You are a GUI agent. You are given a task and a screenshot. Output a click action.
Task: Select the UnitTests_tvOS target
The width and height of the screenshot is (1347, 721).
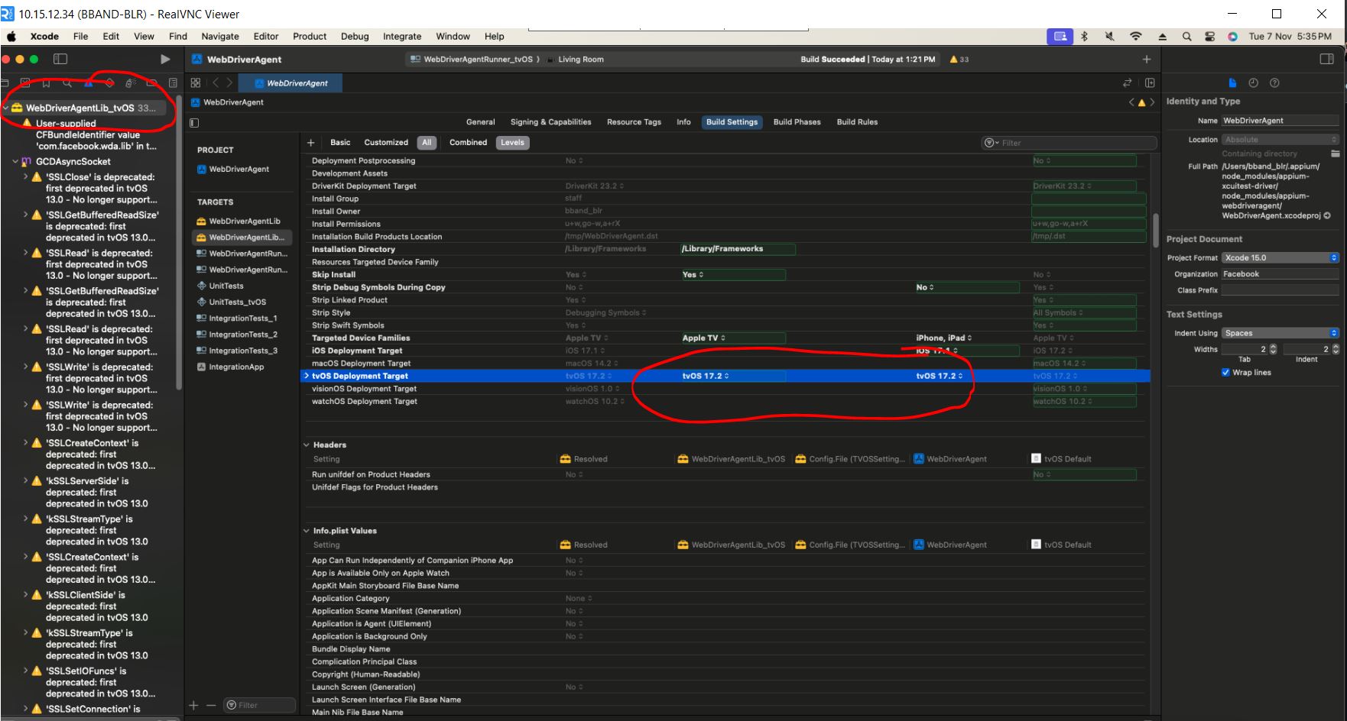[x=237, y=302]
